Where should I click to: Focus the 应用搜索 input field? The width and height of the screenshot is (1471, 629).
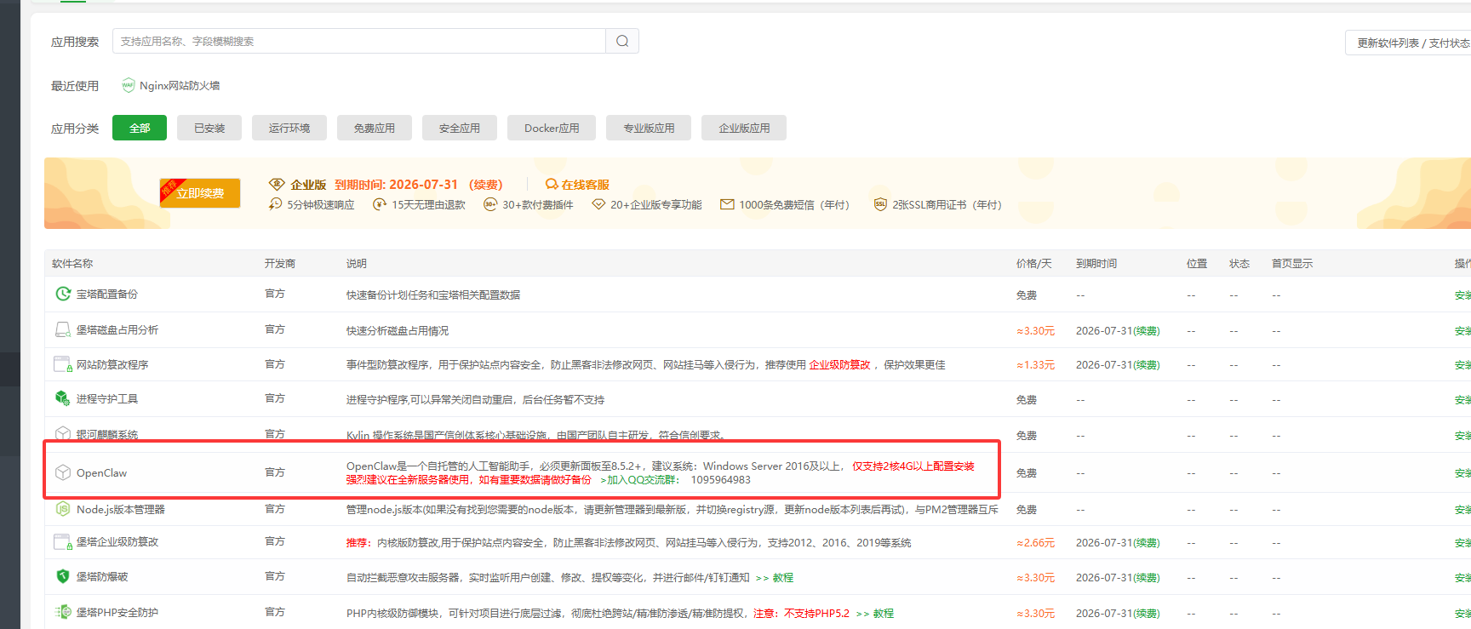point(358,41)
